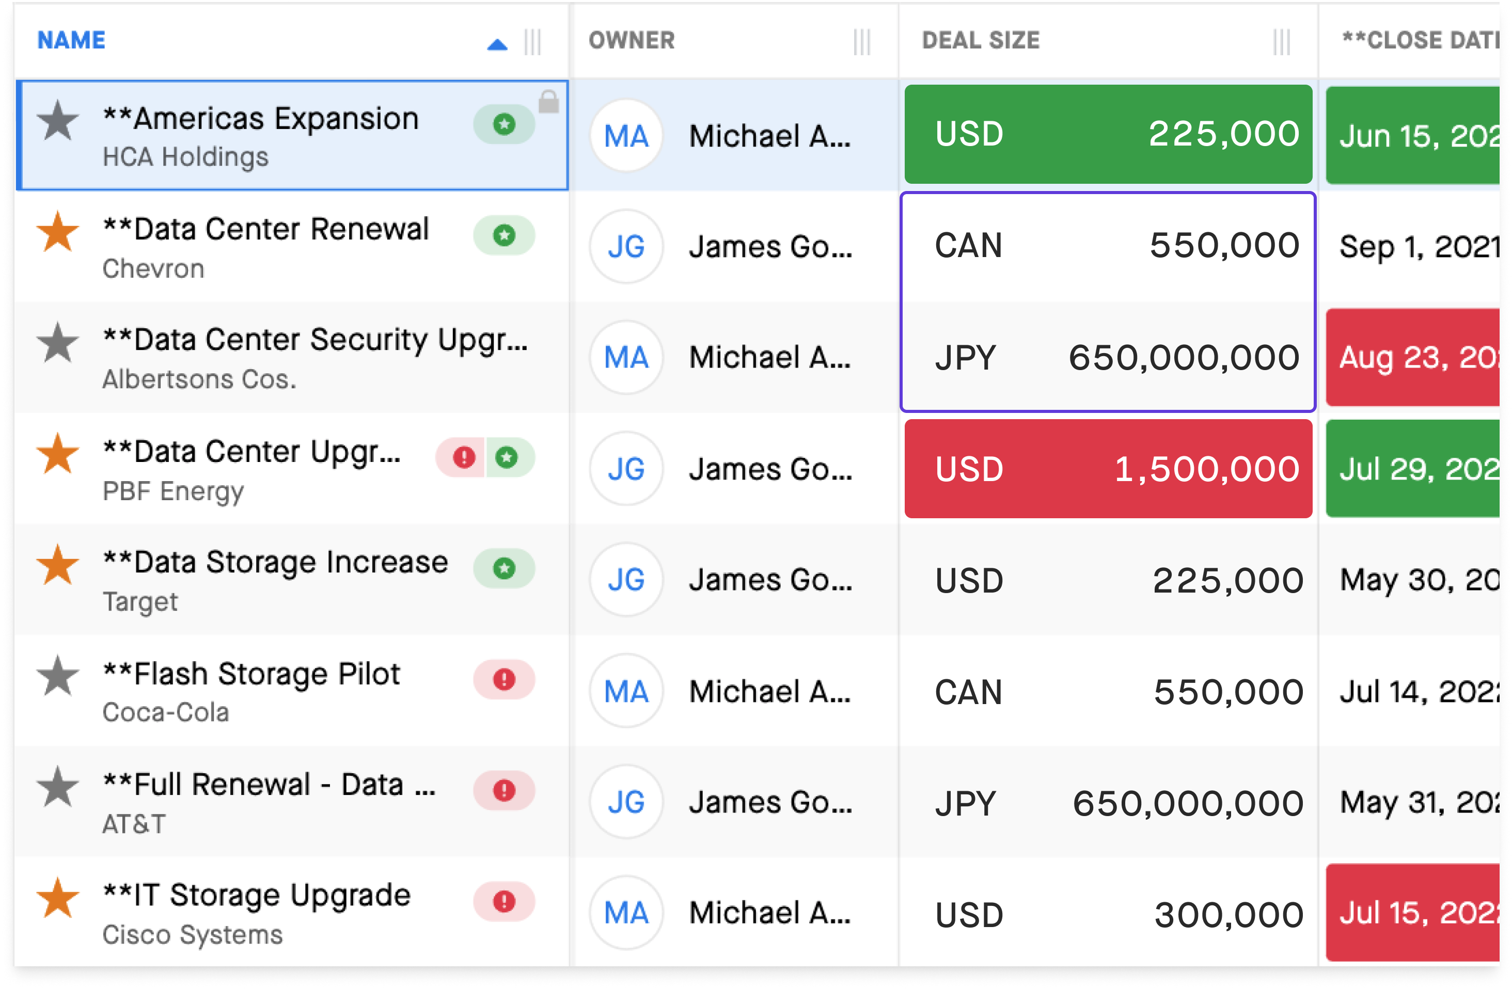Click the red alert badge on PBF Energy deal

pyautogui.click(x=461, y=457)
